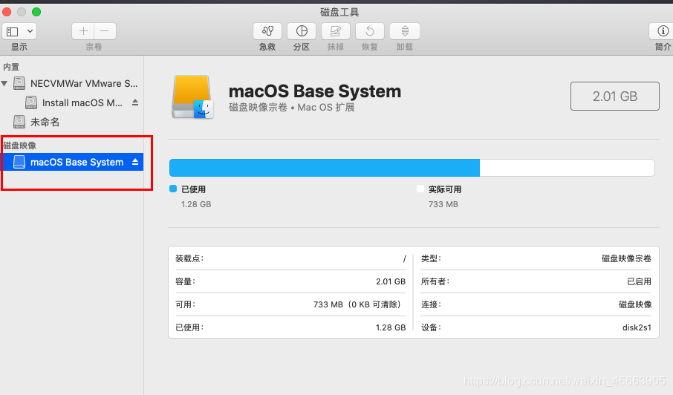
Task: Click the white 实际可用 legend swatch
Action: (x=420, y=189)
